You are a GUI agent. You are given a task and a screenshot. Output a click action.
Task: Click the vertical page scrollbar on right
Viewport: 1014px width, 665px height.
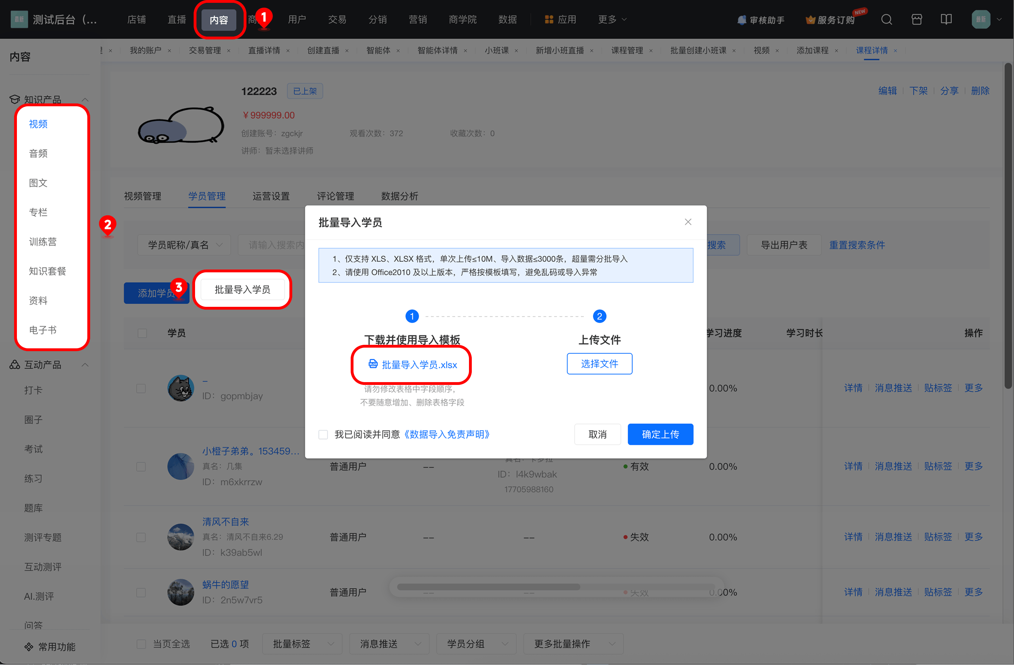(x=1008, y=226)
